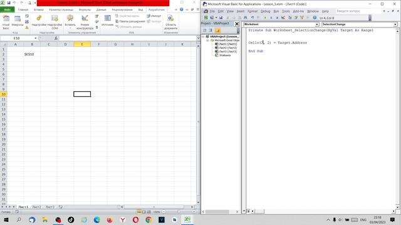Click the Find binoculars icon in VBA toolbar
The image size is (401, 225).
[x=246, y=17]
